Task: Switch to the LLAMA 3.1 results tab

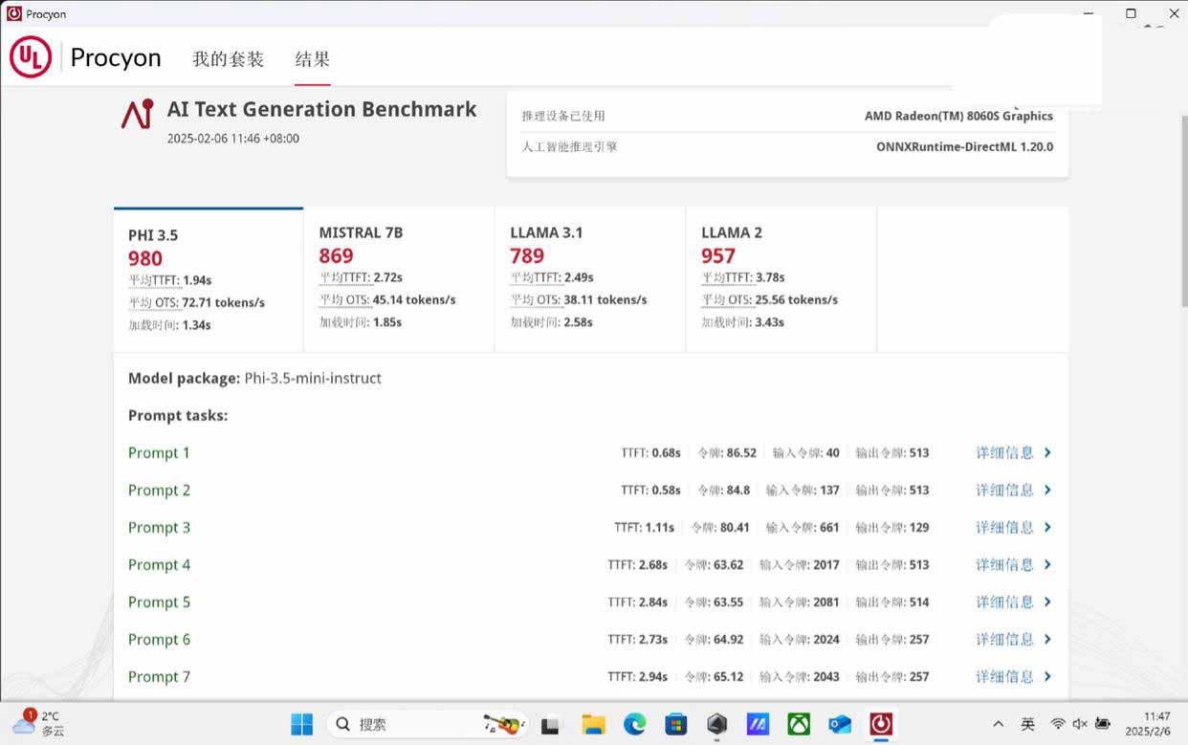Action: tap(589, 277)
